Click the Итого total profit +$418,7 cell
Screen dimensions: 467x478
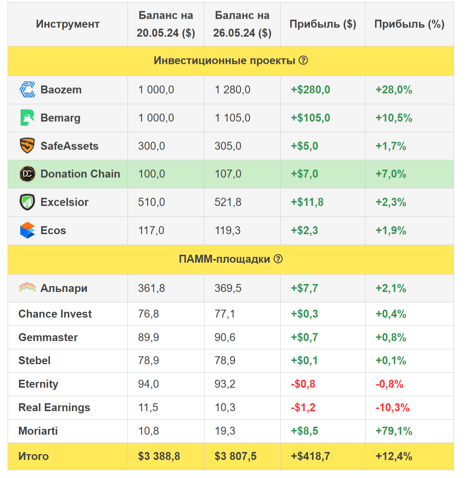click(311, 456)
